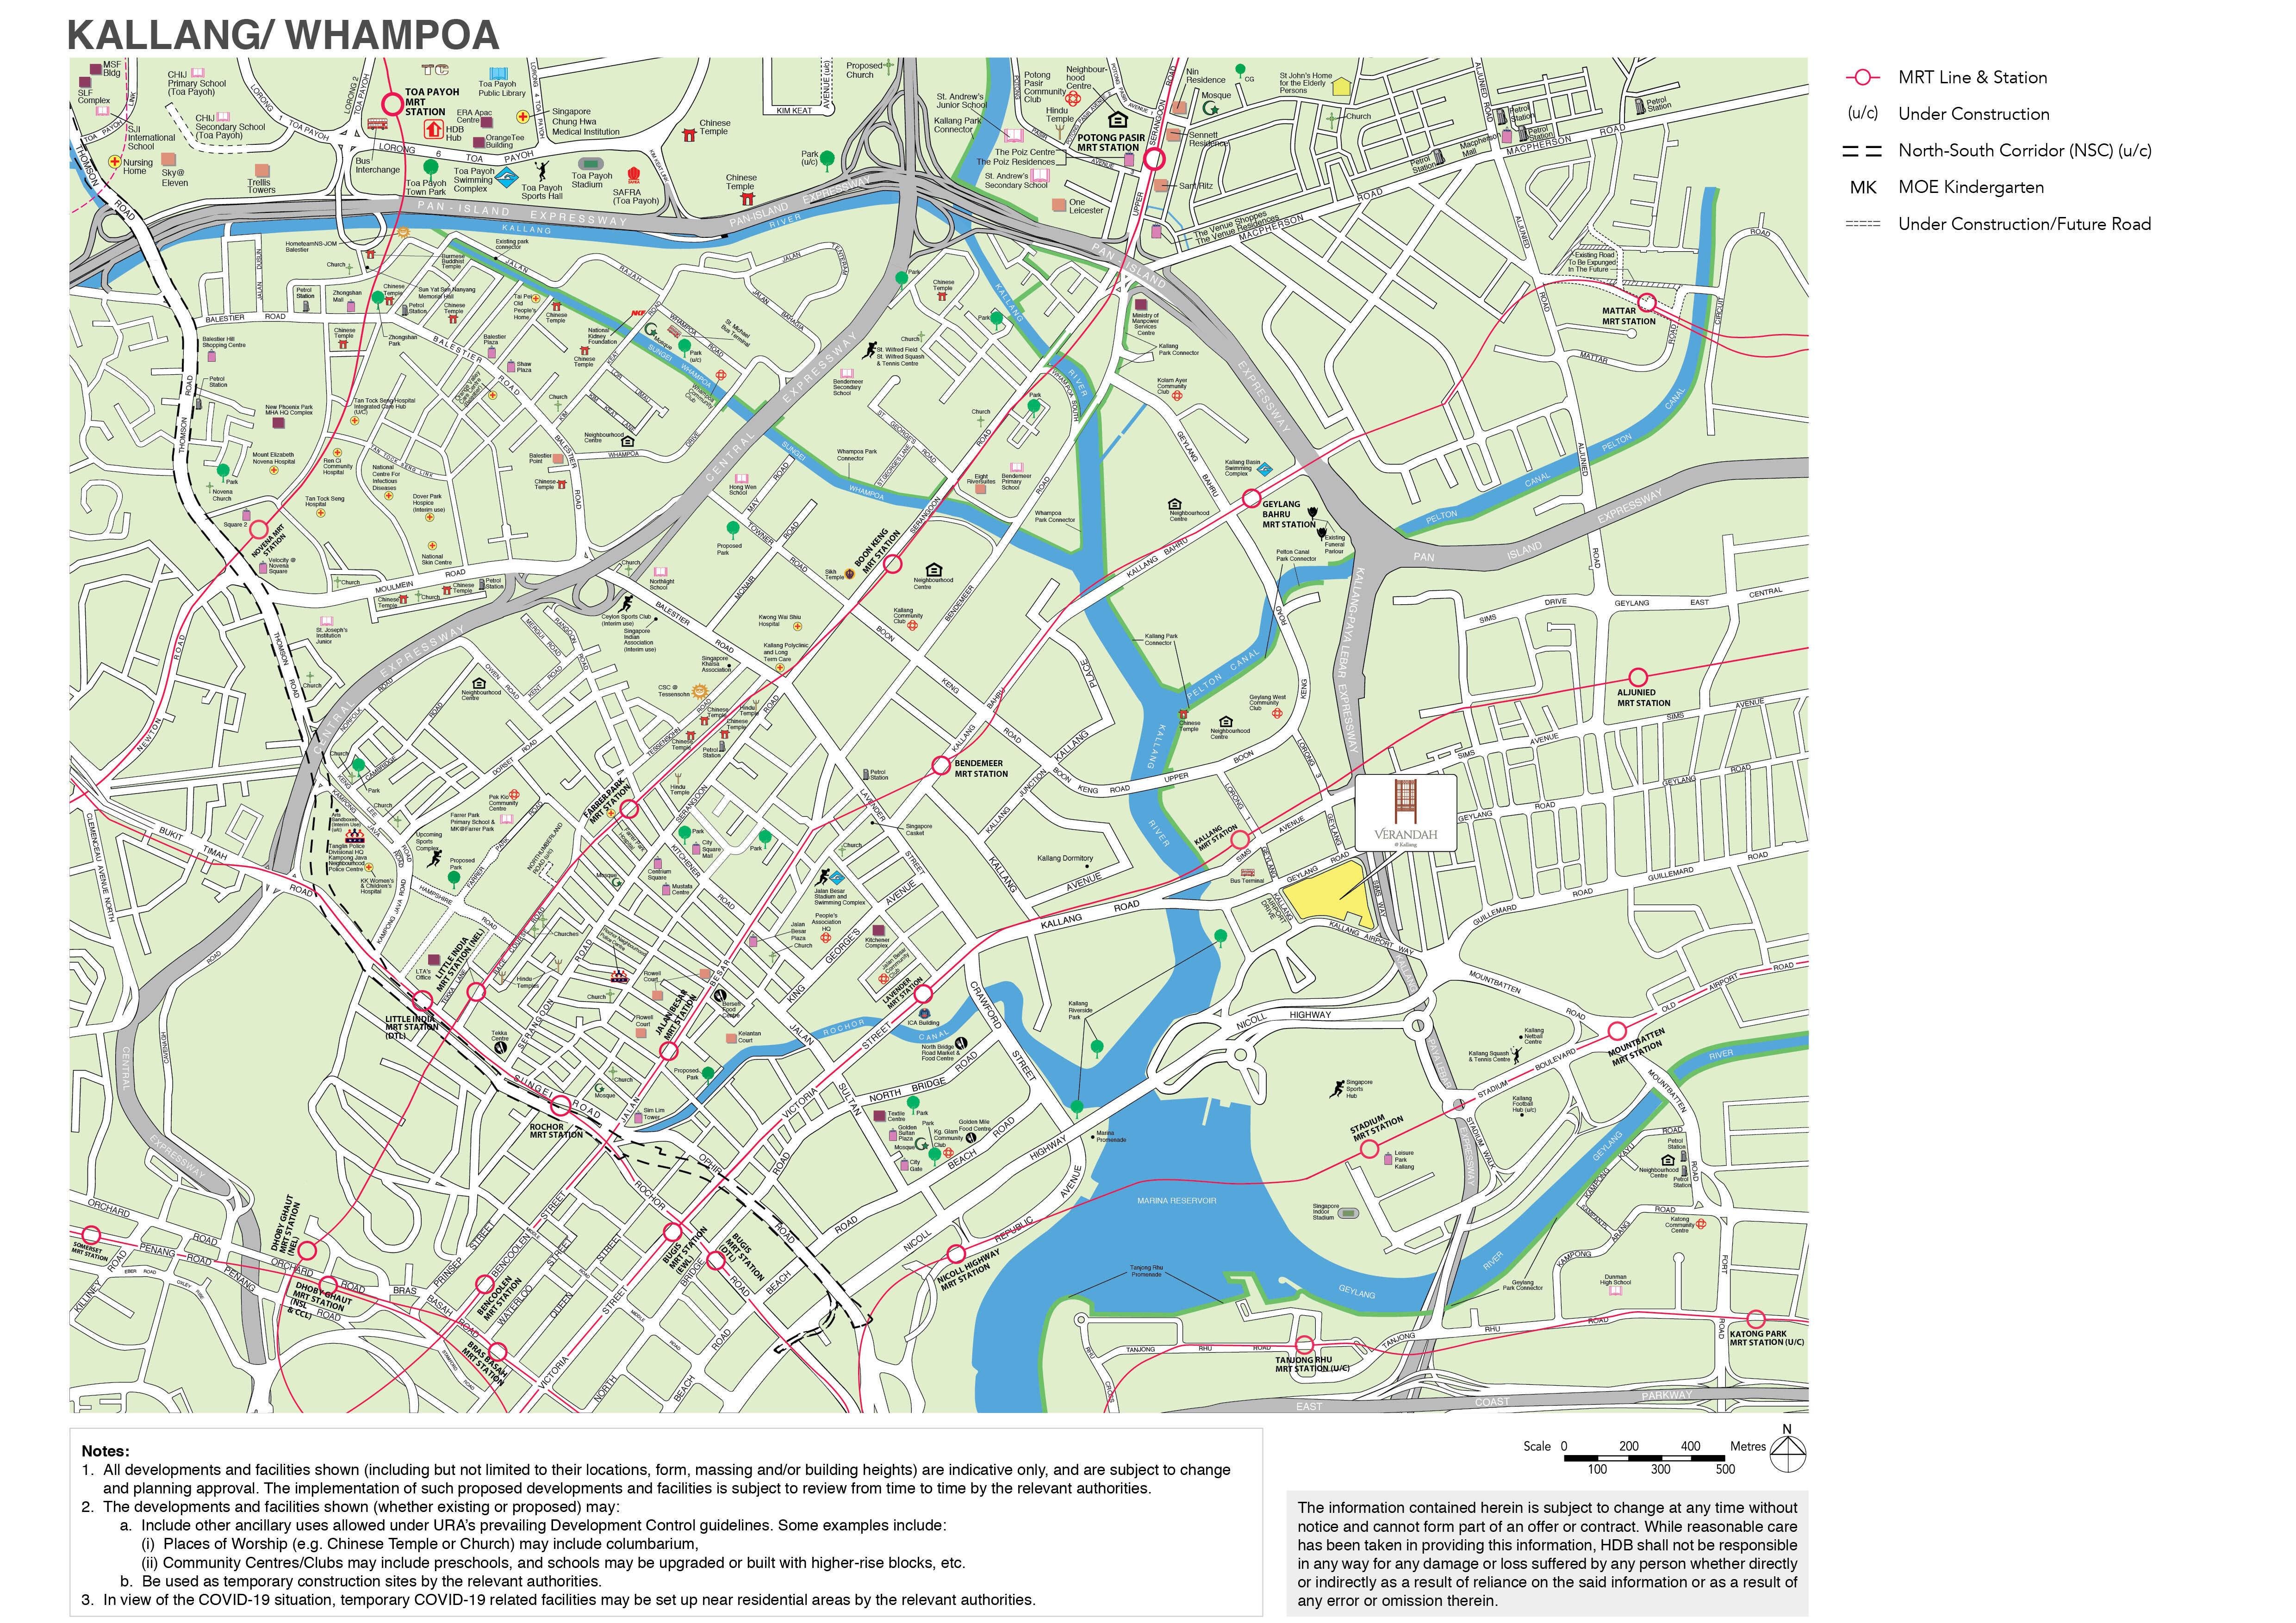Select the Geylang Bahru MRT station circle
This screenshot has width=2296, height=1623.
(x=1251, y=499)
